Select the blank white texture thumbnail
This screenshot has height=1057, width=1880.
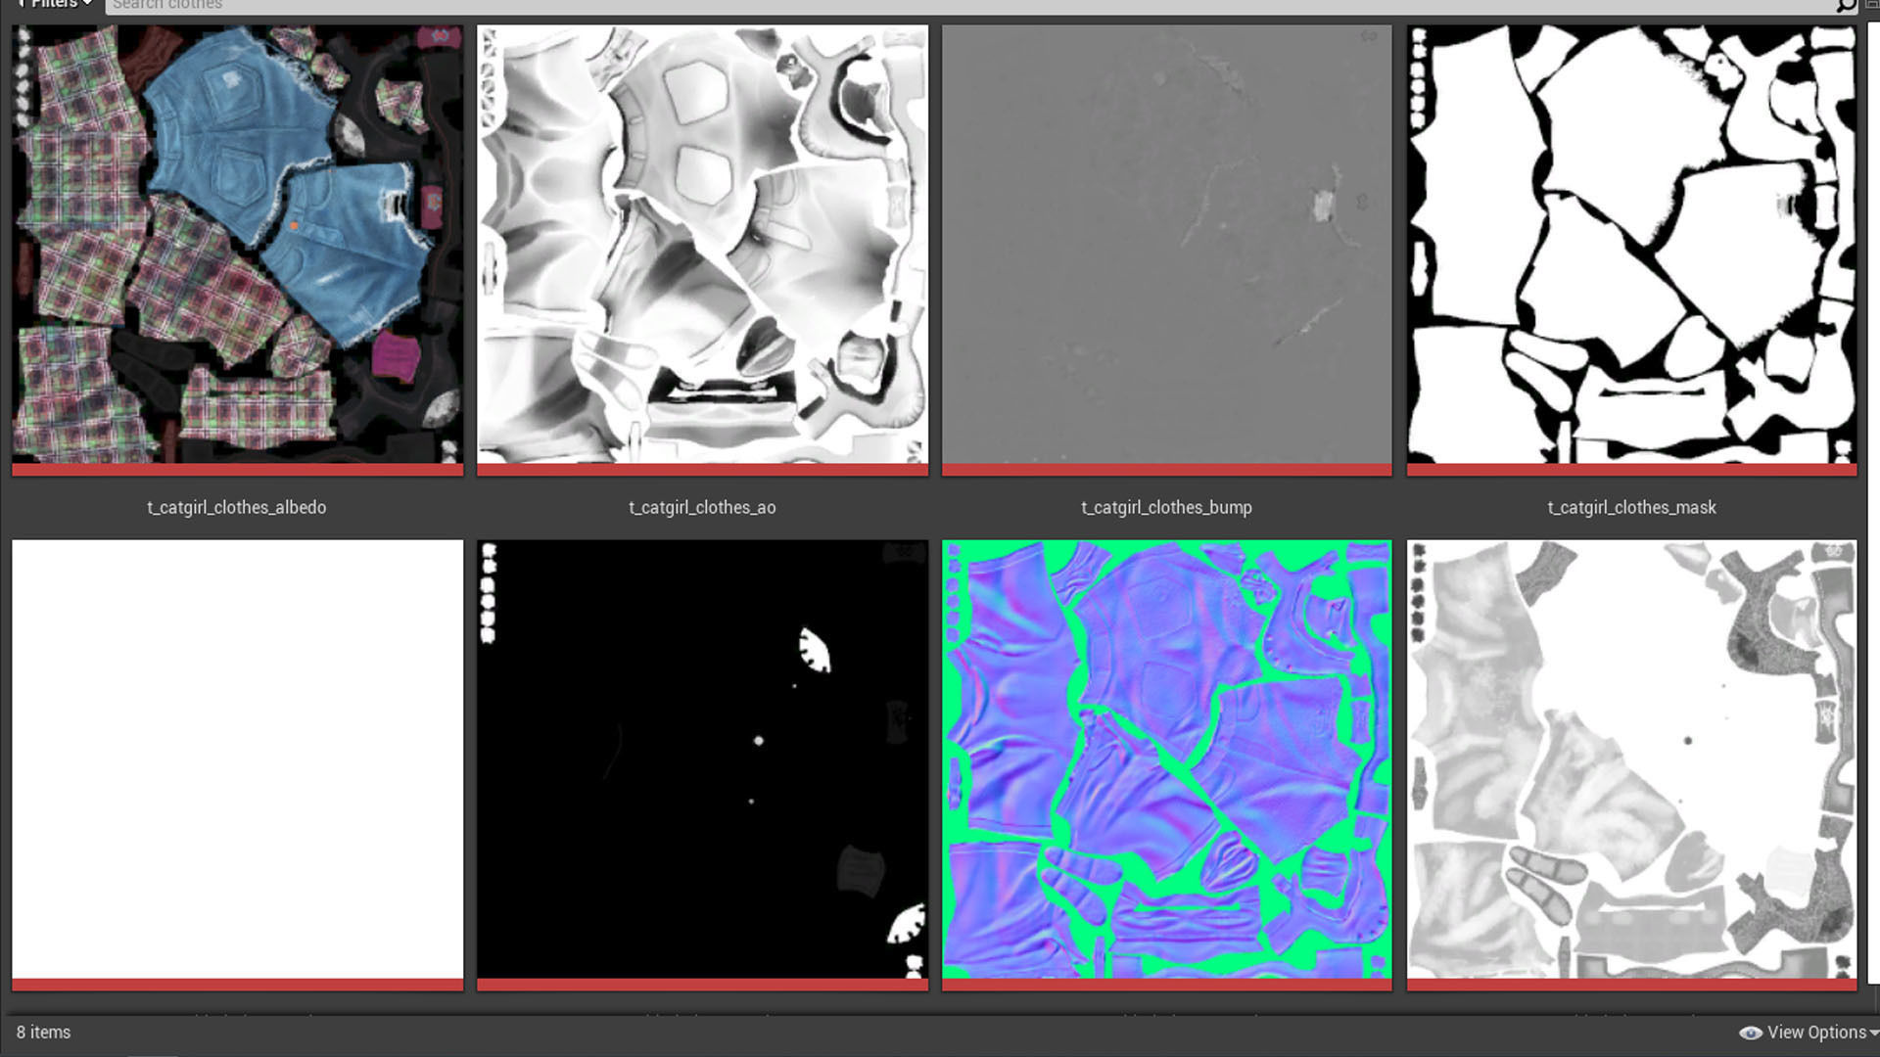click(237, 758)
